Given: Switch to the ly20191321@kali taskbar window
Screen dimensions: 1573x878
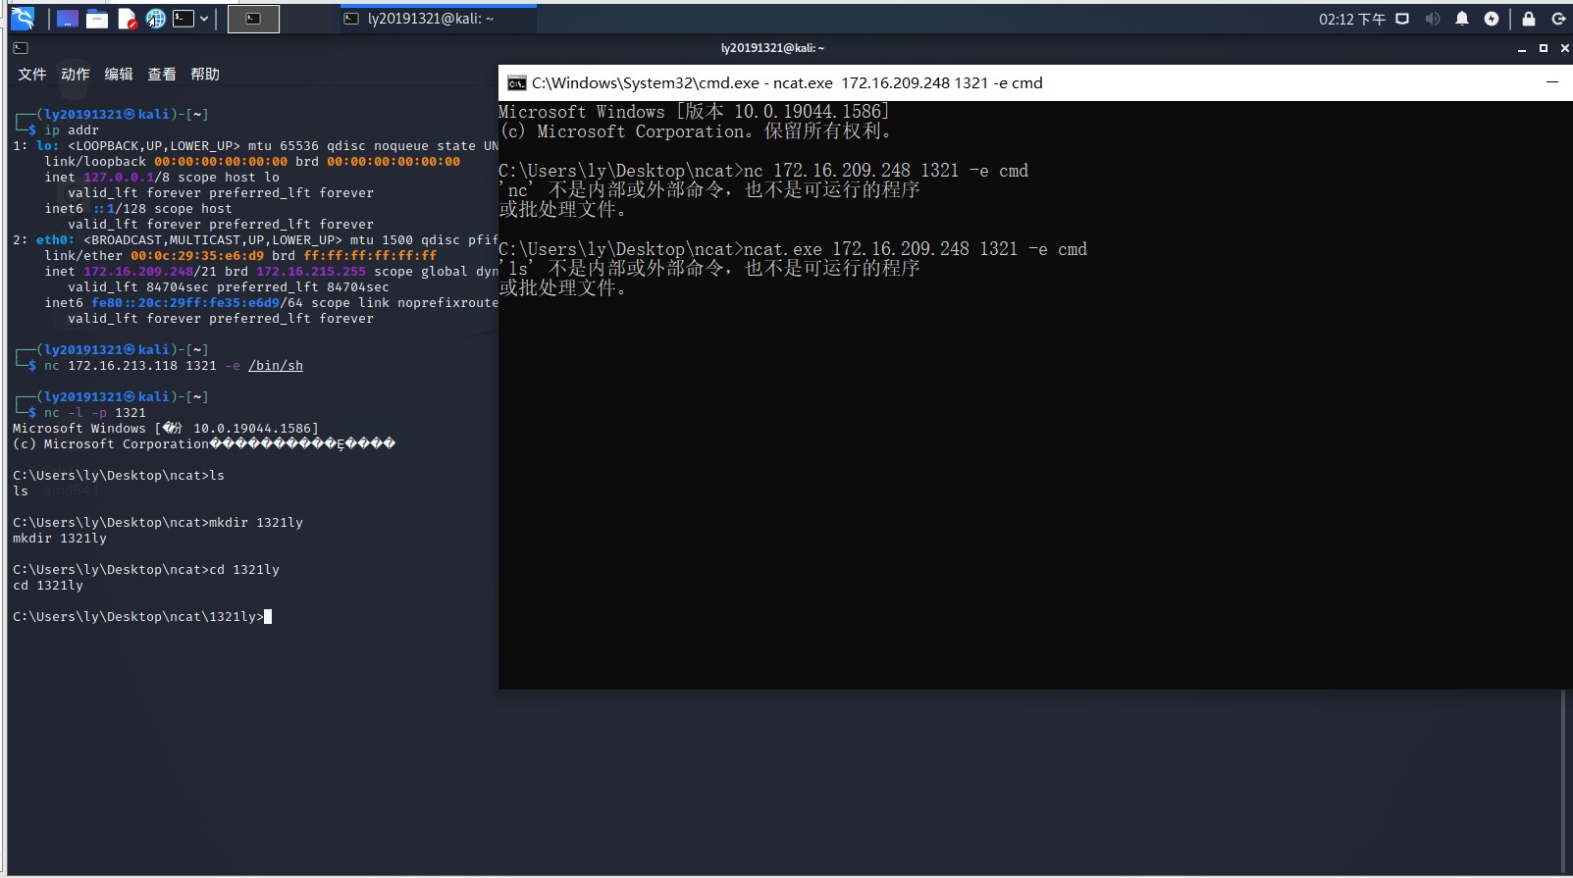Looking at the screenshot, I should pyautogui.click(x=437, y=19).
